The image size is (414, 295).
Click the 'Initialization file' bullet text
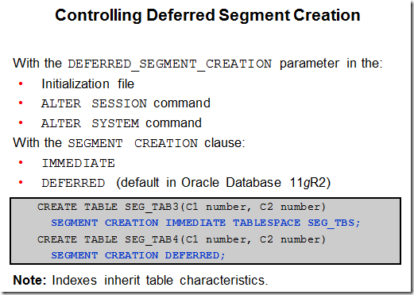(88, 84)
